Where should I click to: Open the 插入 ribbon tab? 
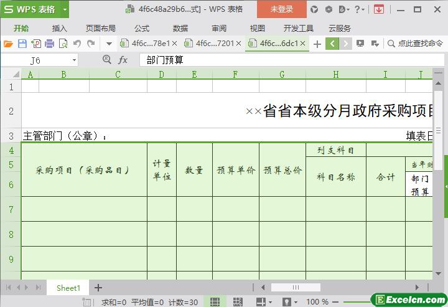[60, 28]
